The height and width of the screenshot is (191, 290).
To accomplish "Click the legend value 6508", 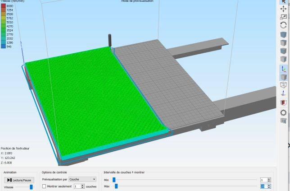I will pyautogui.click(x=10, y=14).
